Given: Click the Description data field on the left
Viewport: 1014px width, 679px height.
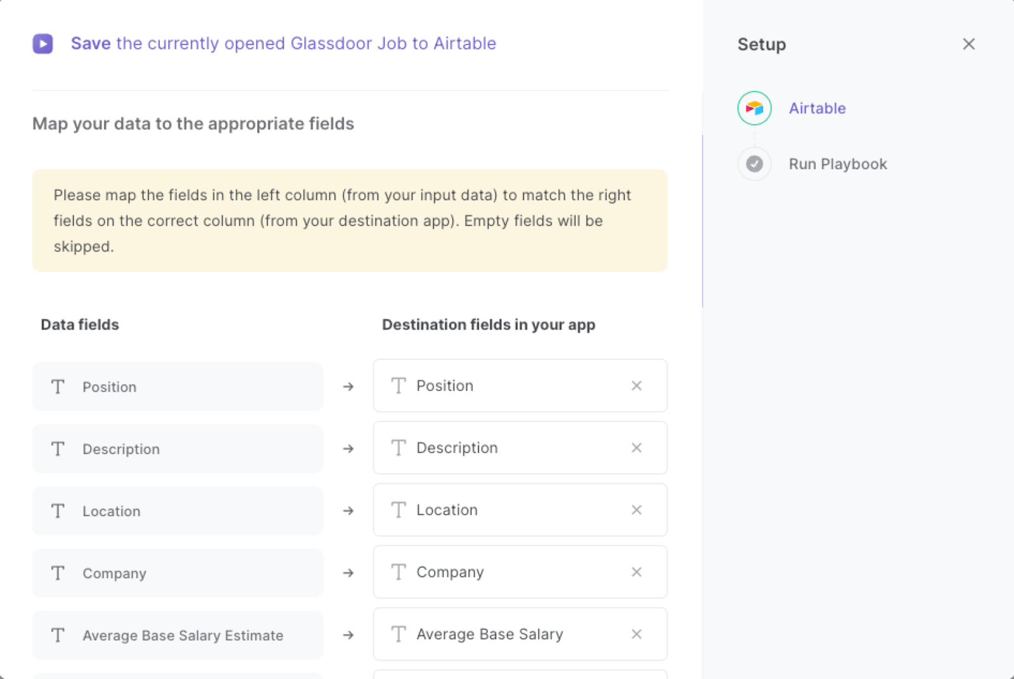Looking at the screenshot, I should (x=177, y=448).
